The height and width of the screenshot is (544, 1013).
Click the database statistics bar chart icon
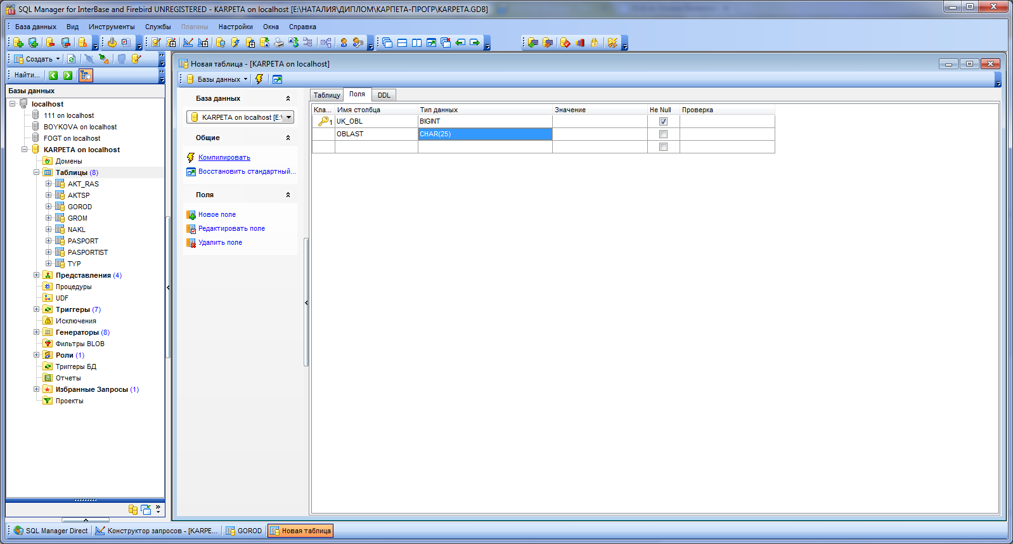[580, 42]
